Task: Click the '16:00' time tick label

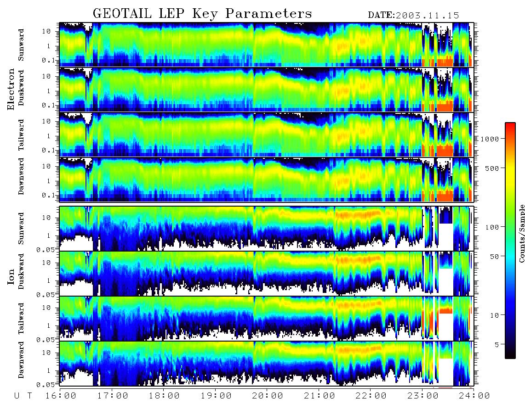Action: coord(61,396)
